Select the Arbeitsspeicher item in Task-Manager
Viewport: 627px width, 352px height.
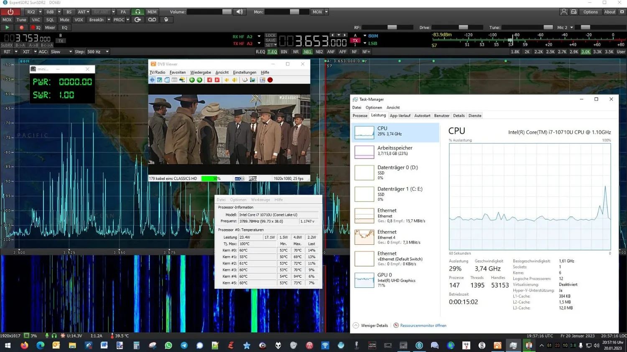(395, 151)
